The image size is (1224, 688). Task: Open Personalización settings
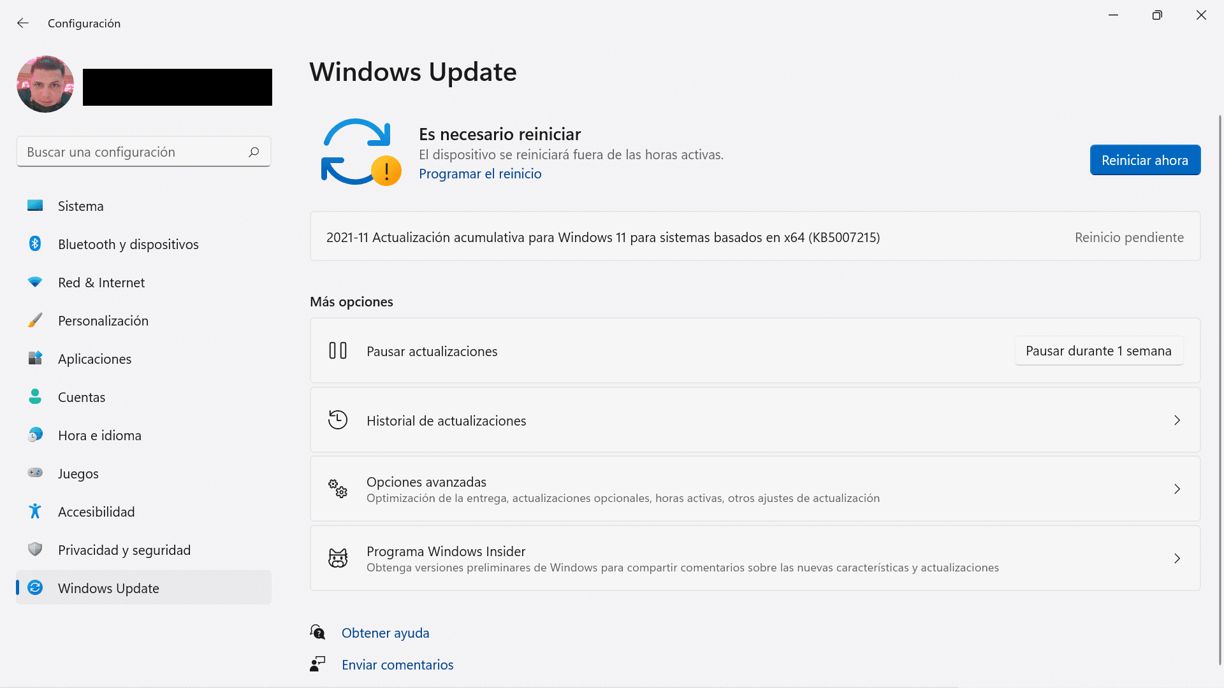(143, 320)
